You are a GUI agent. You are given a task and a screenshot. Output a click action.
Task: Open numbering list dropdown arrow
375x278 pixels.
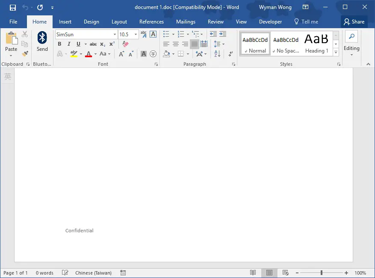pyautogui.click(x=188, y=34)
